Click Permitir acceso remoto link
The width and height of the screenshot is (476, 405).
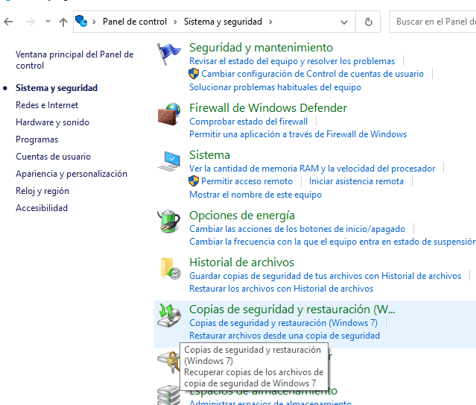[x=247, y=181]
